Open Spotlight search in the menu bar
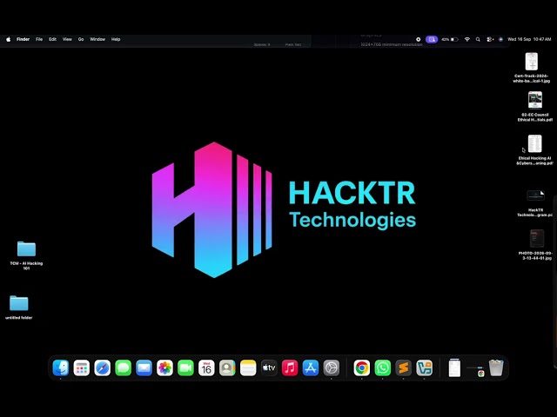The image size is (557, 417). [x=478, y=39]
